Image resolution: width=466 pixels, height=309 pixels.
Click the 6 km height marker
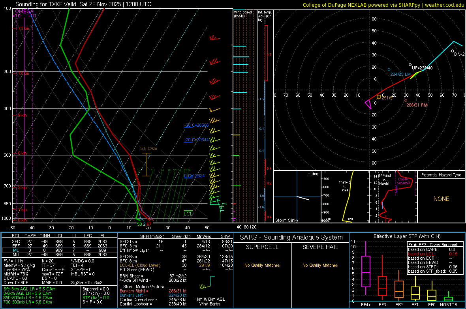click(22, 153)
